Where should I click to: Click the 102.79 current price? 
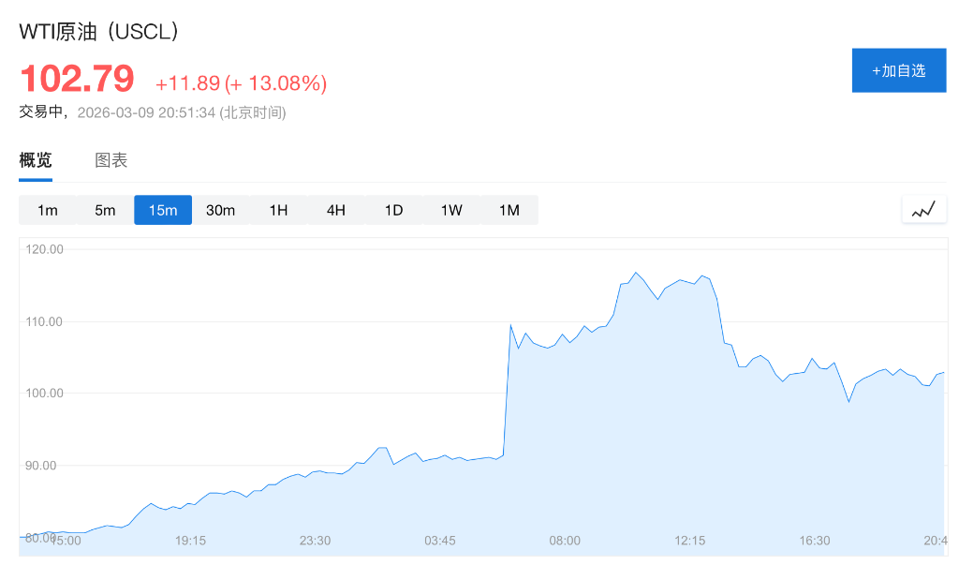(77, 79)
